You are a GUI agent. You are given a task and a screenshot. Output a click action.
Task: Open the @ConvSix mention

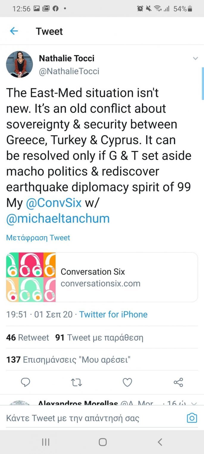pos(54,203)
